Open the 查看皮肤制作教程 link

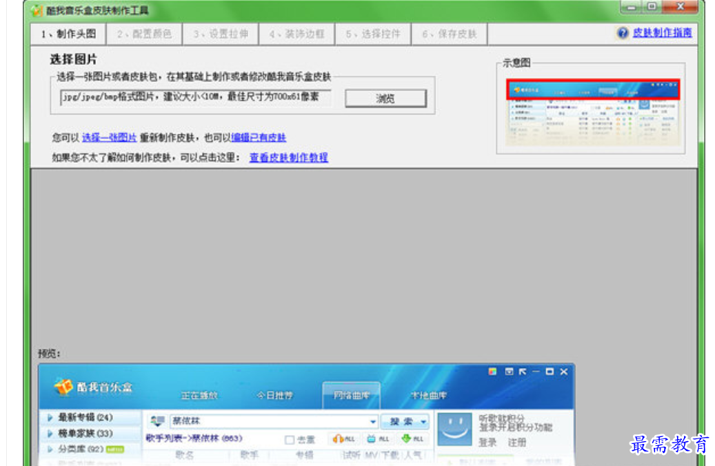[289, 157]
